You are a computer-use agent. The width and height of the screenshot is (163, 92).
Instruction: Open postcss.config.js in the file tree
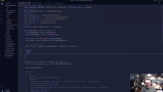point(11,50)
